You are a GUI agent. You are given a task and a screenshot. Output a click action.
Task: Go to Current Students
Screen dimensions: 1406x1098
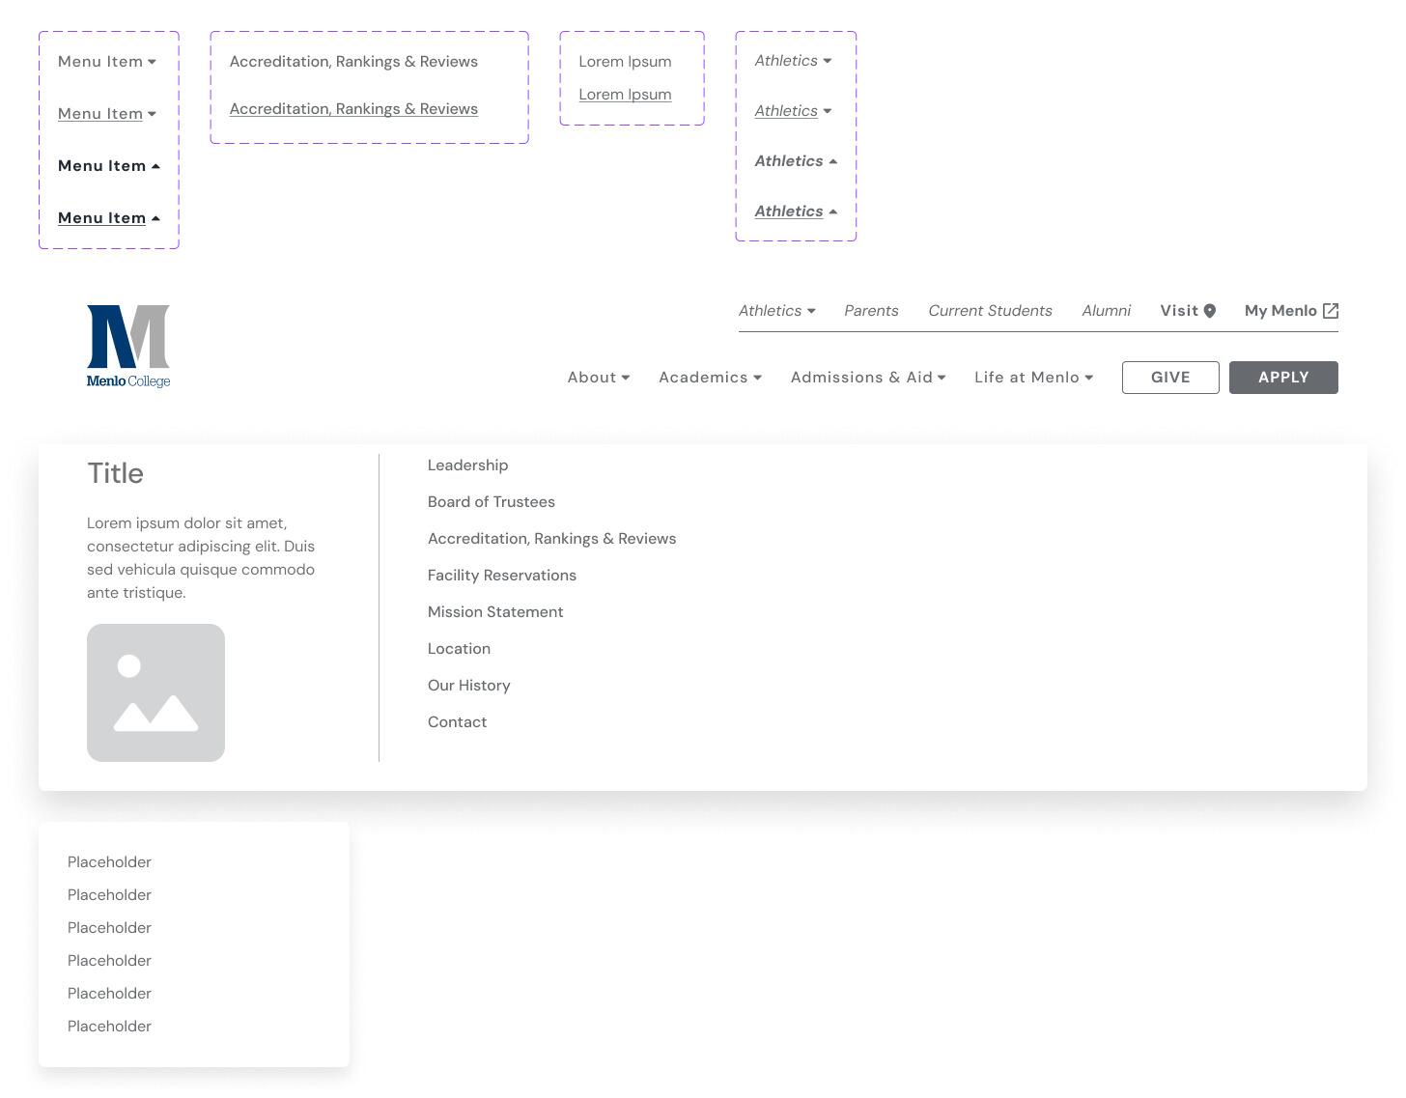coord(990,311)
